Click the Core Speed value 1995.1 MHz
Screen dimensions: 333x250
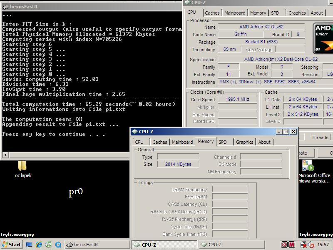pyautogui.click(x=237, y=99)
